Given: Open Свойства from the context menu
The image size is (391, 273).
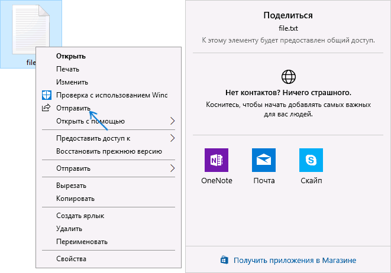Looking at the screenshot, I should [71, 259].
